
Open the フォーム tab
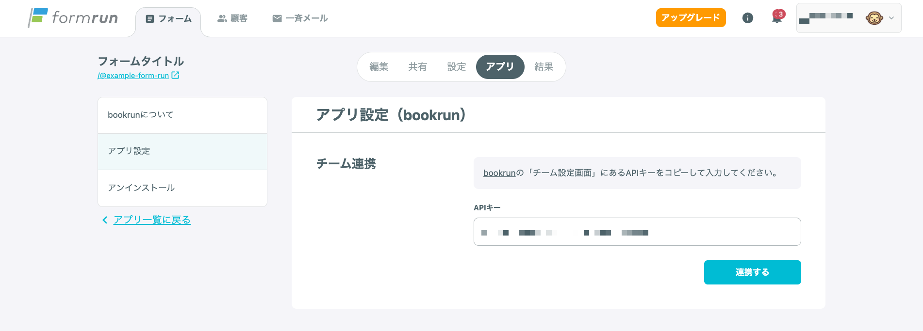(168, 19)
